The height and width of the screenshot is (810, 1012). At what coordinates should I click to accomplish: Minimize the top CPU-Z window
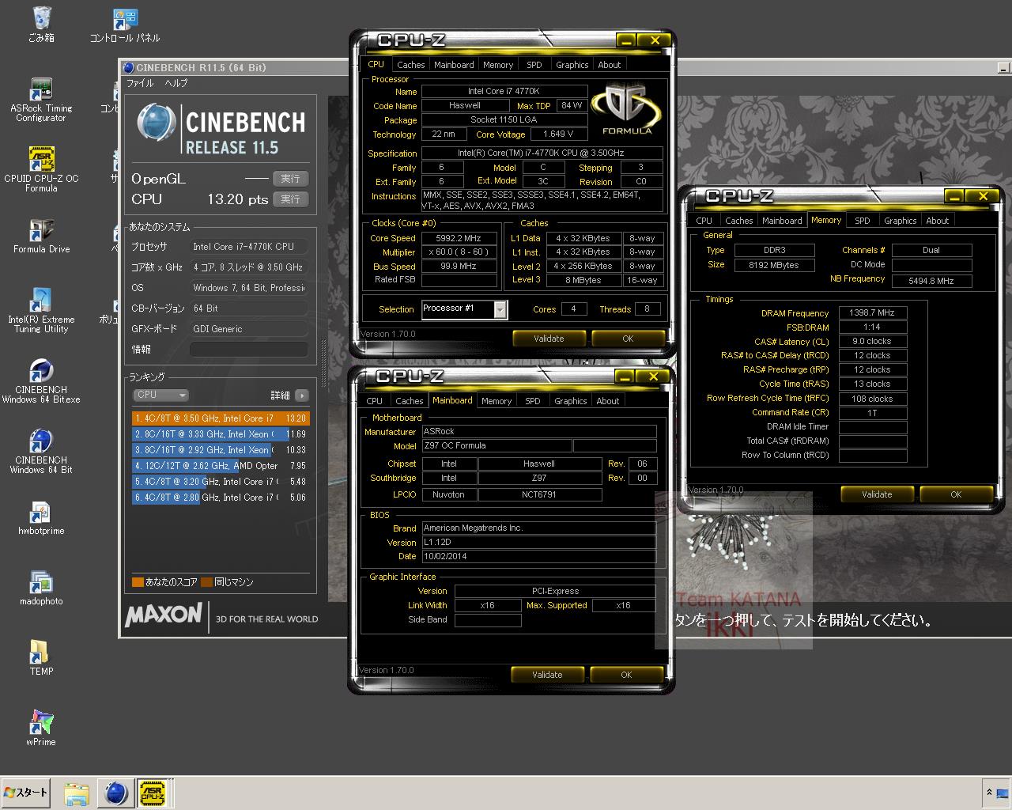[x=625, y=41]
